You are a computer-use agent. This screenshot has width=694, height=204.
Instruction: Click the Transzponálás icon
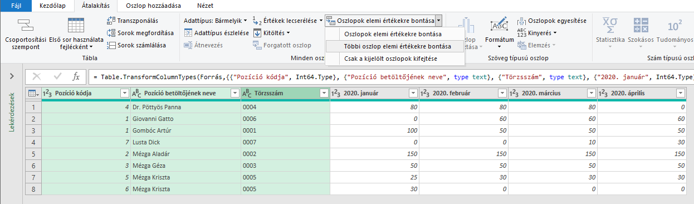(111, 21)
